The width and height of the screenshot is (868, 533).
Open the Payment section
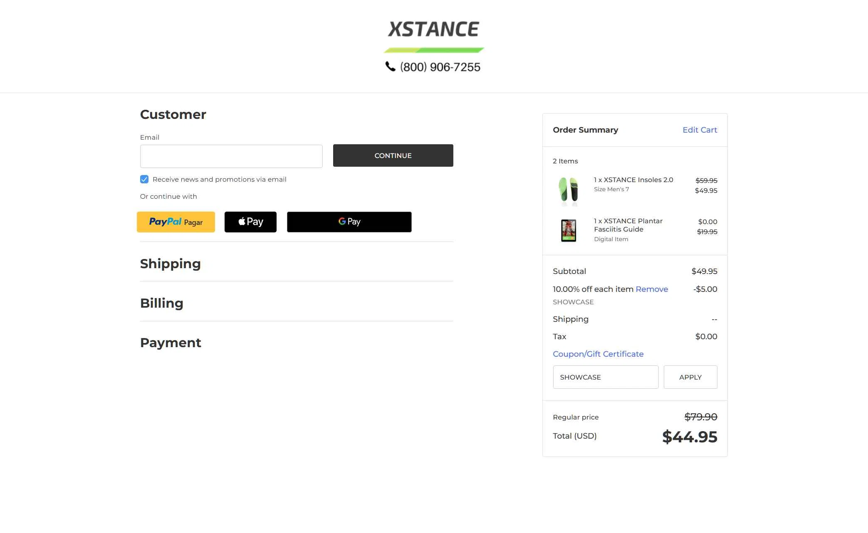171,343
